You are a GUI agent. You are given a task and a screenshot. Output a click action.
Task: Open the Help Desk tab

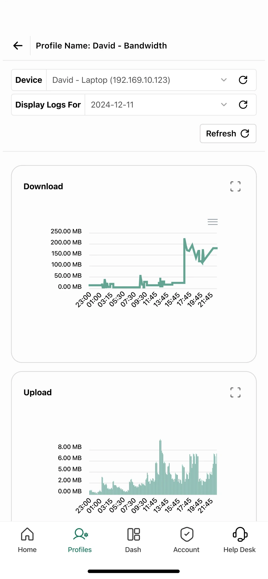click(x=240, y=540)
